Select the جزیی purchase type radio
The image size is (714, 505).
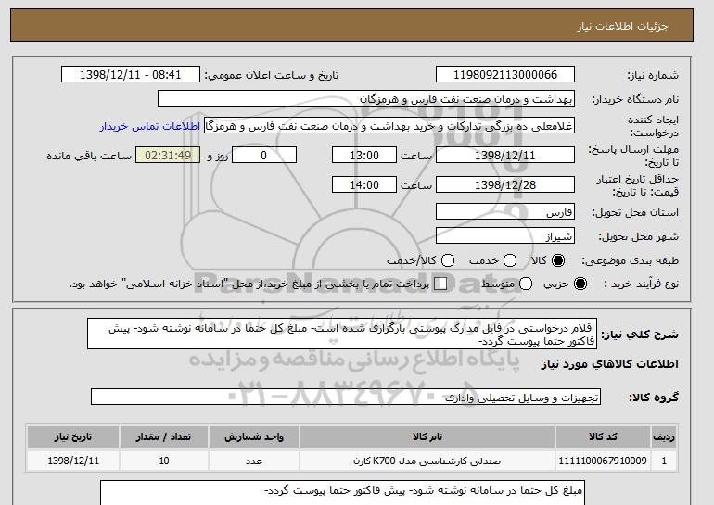(x=580, y=284)
